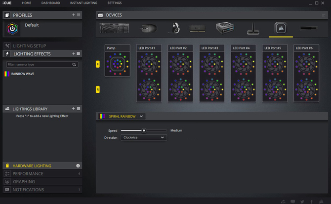Expand the Lighting Setup section
This screenshot has height=204, width=331.
click(42, 46)
